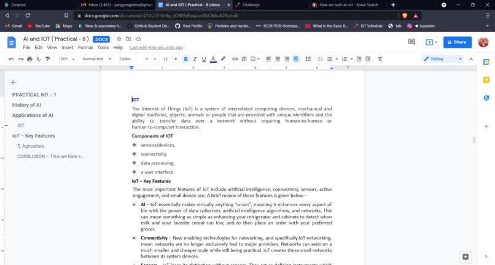
Task: Star the AI and IOT document
Action: tap(119, 39)
